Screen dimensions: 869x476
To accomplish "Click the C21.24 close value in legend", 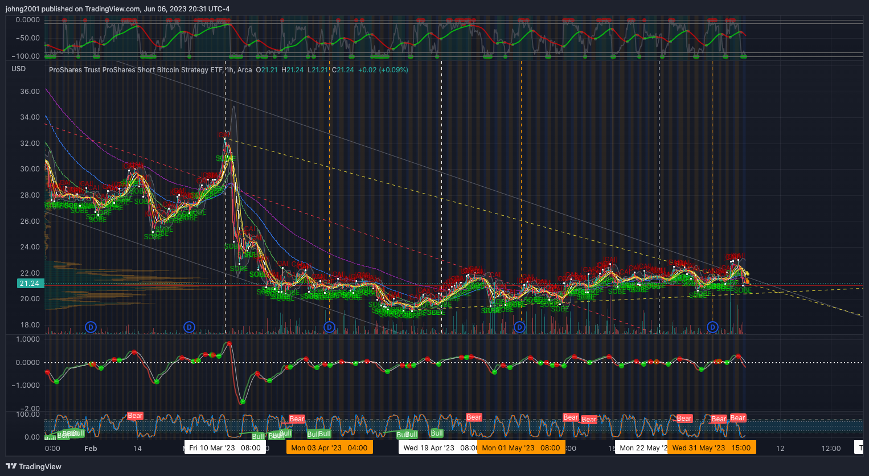I will (x=343, y=70).
